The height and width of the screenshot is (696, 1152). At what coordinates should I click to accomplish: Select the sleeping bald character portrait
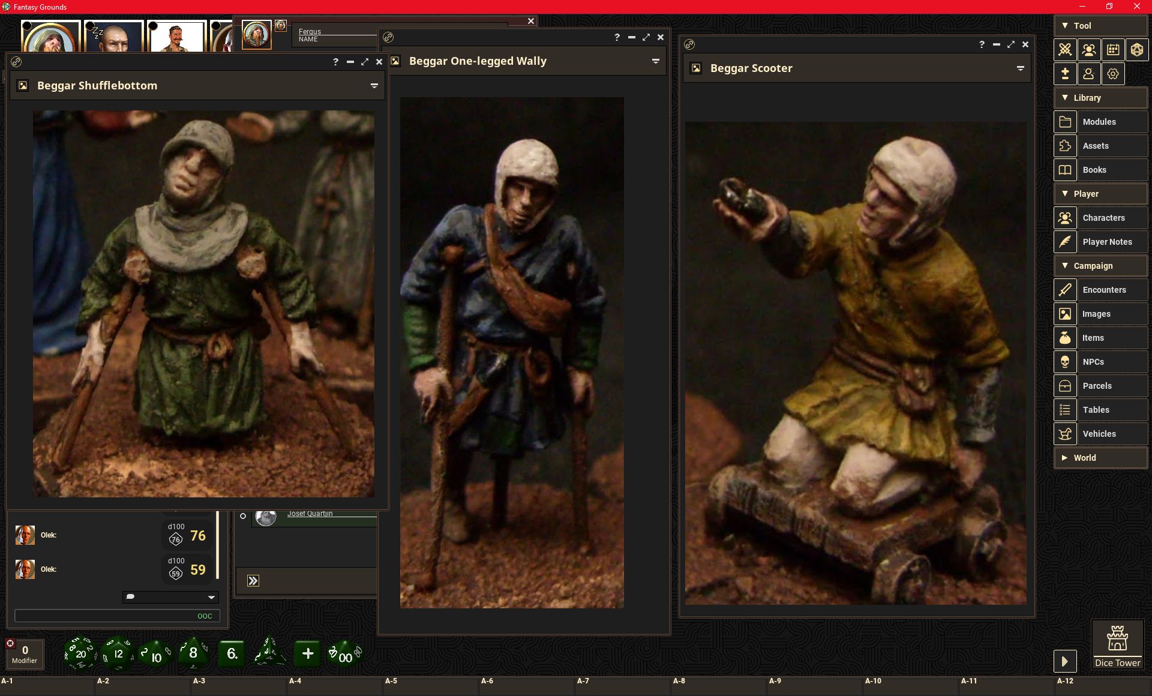click(x=114, y=37)
